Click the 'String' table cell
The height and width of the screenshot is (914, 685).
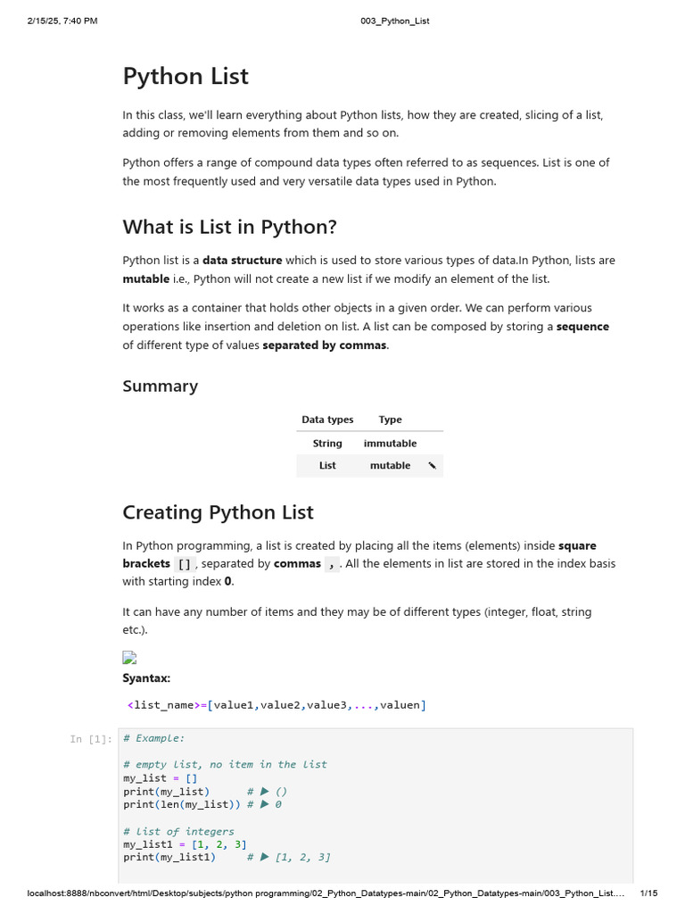pos(327,444)
